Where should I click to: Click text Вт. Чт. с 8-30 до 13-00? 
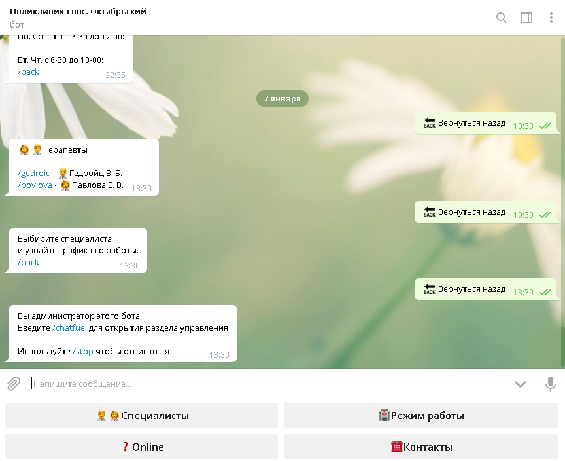pos(60,60)
